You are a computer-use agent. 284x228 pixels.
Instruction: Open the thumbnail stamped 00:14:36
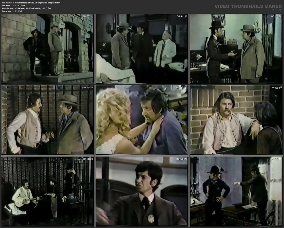pyautogui.click(x=142, y=49)
